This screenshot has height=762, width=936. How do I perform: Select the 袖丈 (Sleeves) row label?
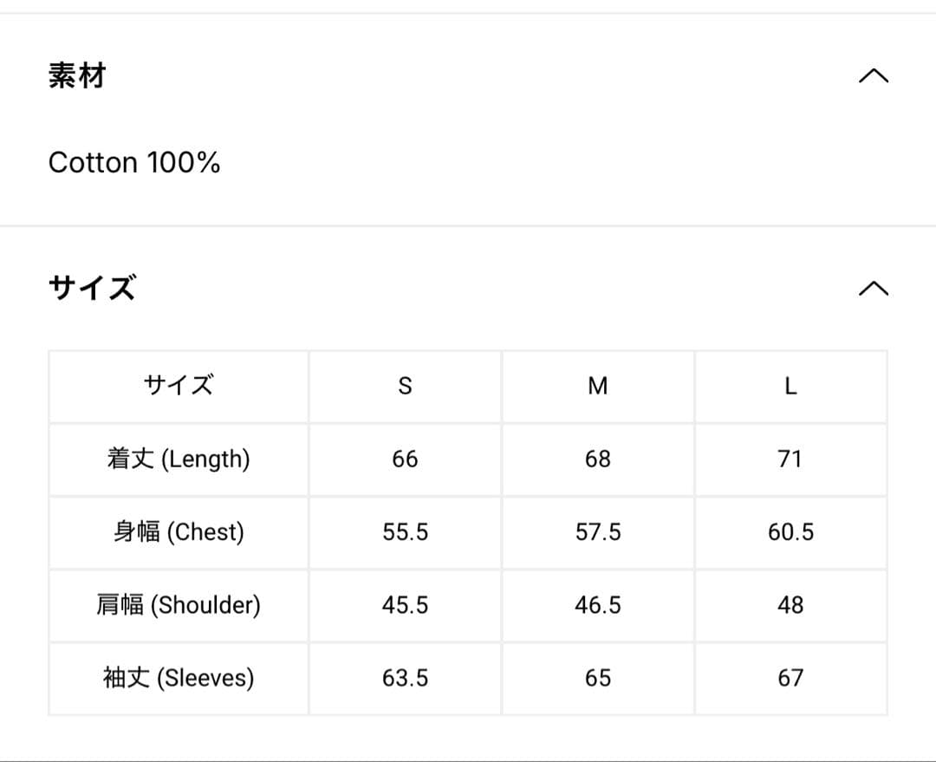(x=179, y=677)
